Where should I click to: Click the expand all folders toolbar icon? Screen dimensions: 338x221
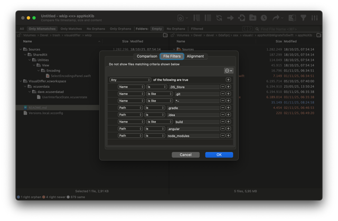tap(196, 18)
